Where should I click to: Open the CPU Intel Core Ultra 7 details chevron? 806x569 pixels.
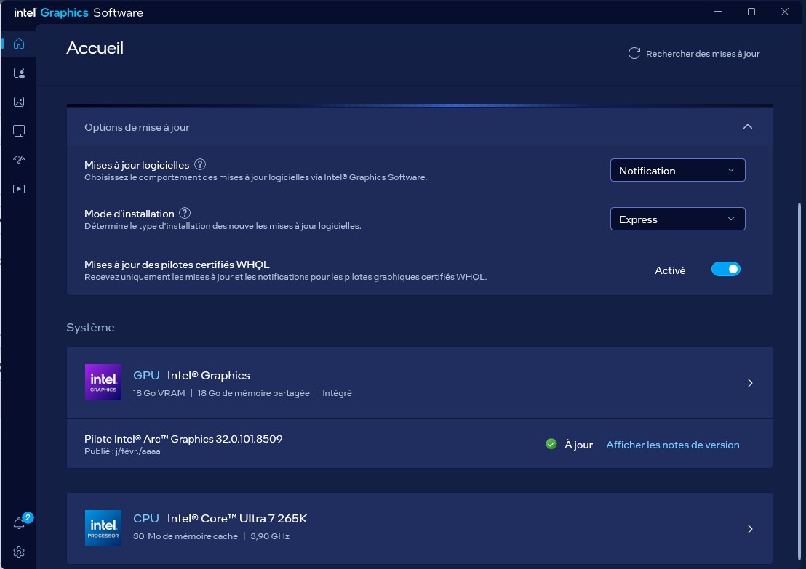tap(750, 529)
